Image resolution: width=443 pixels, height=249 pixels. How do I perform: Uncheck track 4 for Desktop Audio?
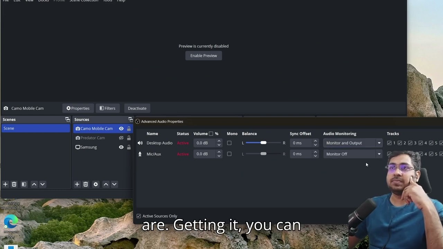coord(421,143)
